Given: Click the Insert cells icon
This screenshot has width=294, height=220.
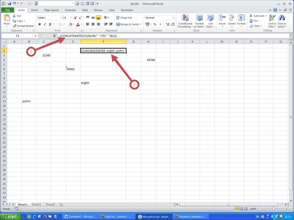Looking at the screenshot, I should click(x=222, y=18).
